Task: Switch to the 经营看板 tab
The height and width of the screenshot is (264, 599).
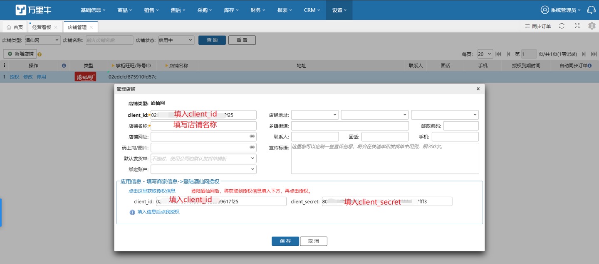Action: 42,27
